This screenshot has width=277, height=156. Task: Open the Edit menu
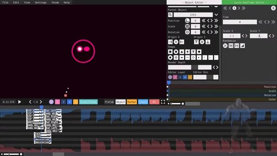pos(16,2)
